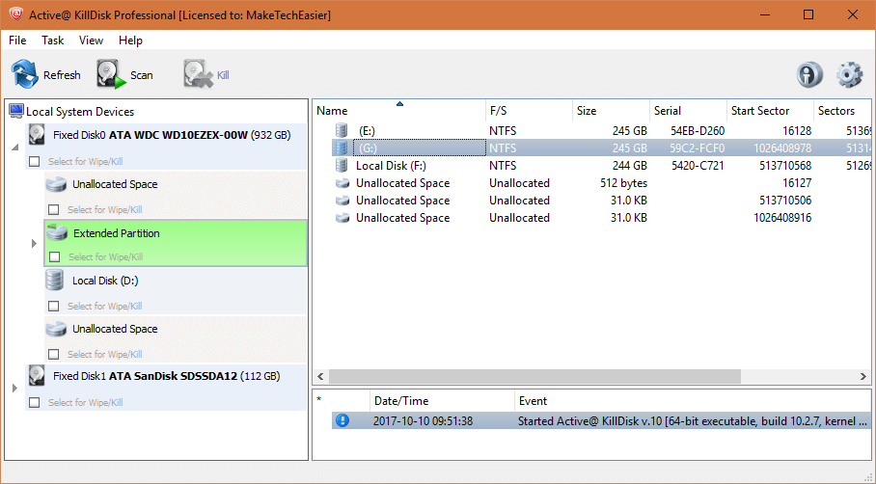Sort list by F/S column header
Viewport: 876px width, 484px height.
[x=529, y=111]
